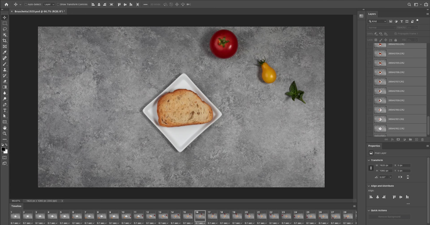Select the Dodge tool
This screenshot has width=430, height=225.
5,99
